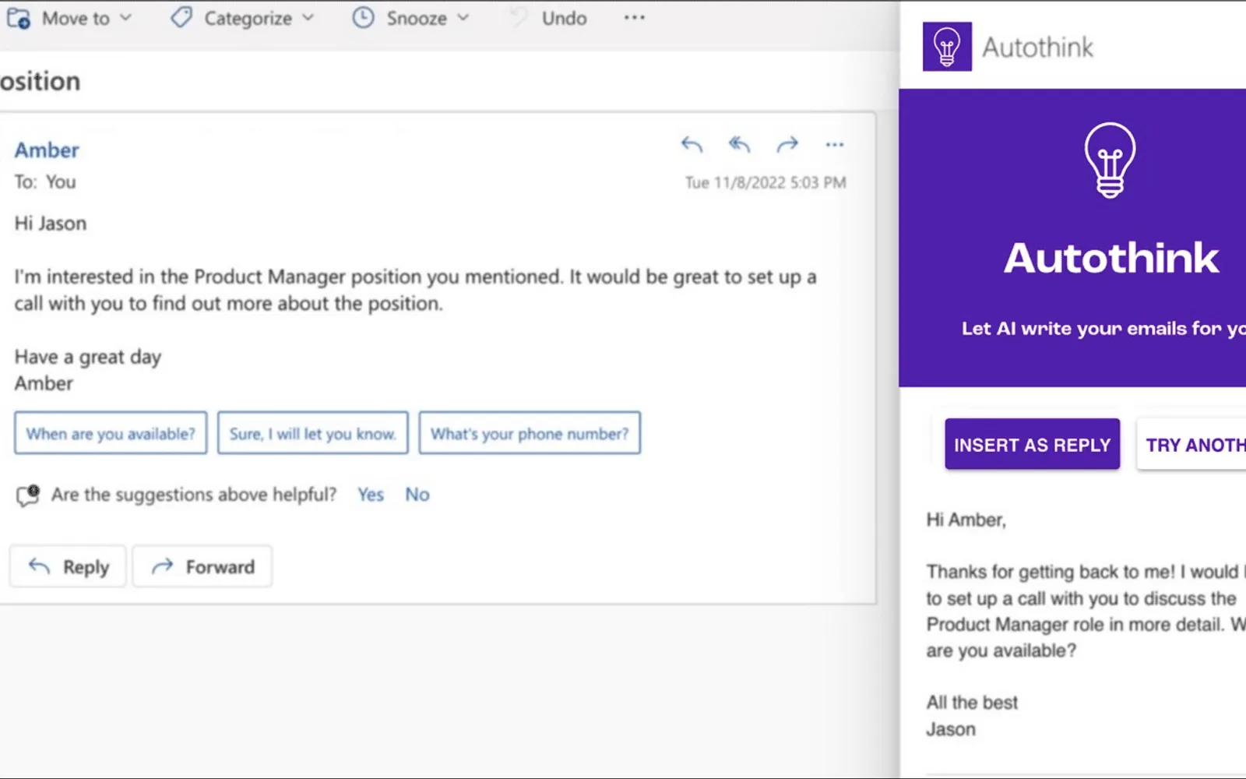
Task: Answer Yes to suggestions helpful
Action: [371, 495]
